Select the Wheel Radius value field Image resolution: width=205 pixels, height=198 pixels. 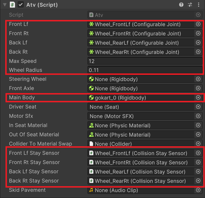[x=145, y=70]
